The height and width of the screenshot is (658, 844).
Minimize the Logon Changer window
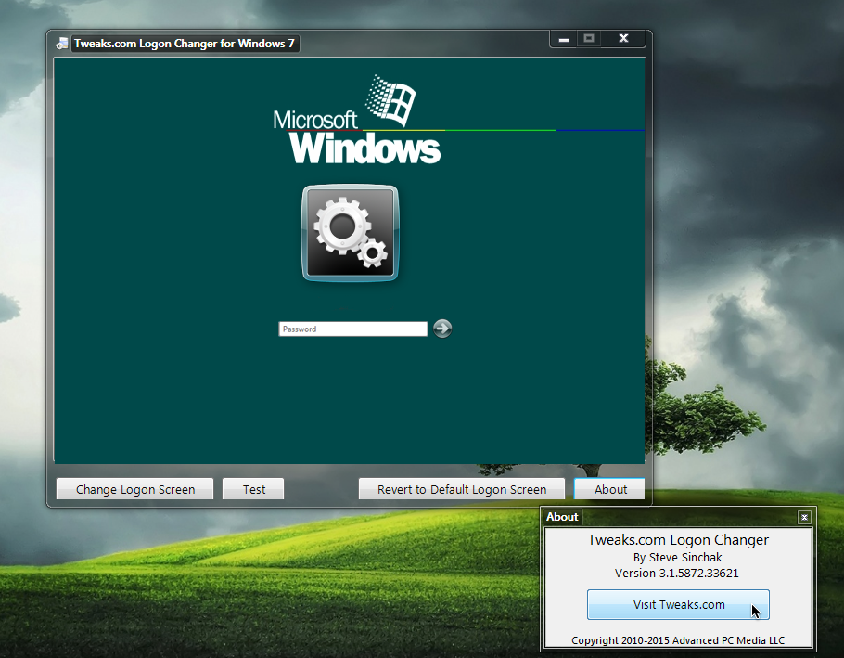tap(564, 39)
